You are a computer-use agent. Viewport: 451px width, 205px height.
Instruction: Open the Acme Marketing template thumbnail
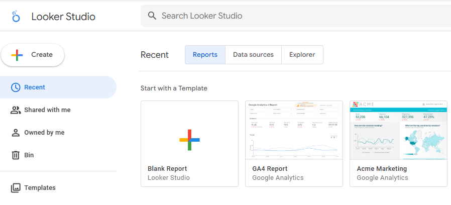(x=398, y=130)
